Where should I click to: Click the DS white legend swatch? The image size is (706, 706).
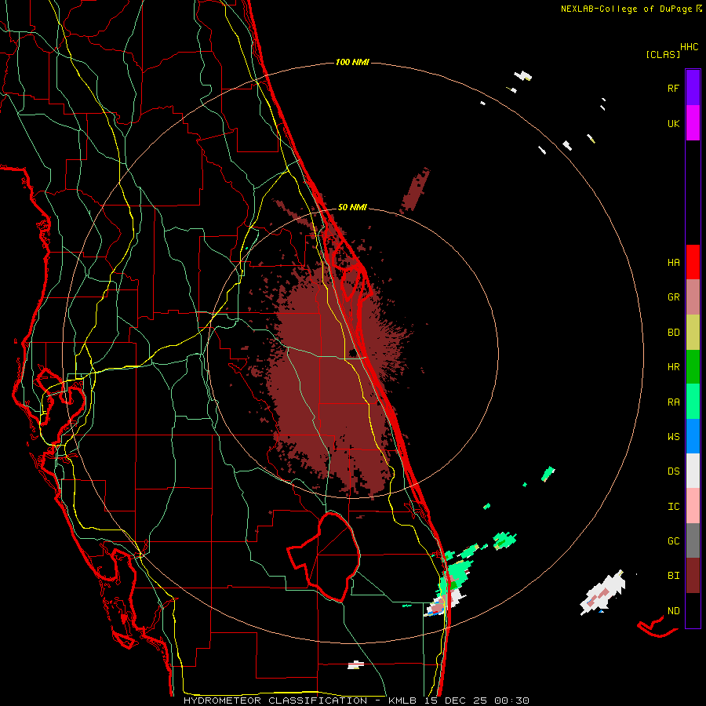(693, 471)
